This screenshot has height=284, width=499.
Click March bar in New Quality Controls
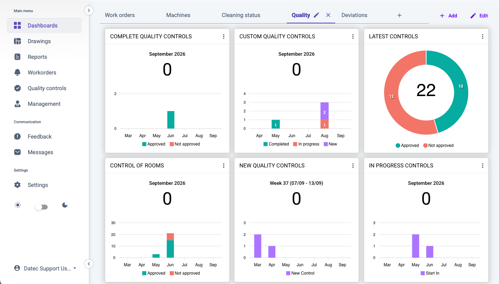coord(258,246)
